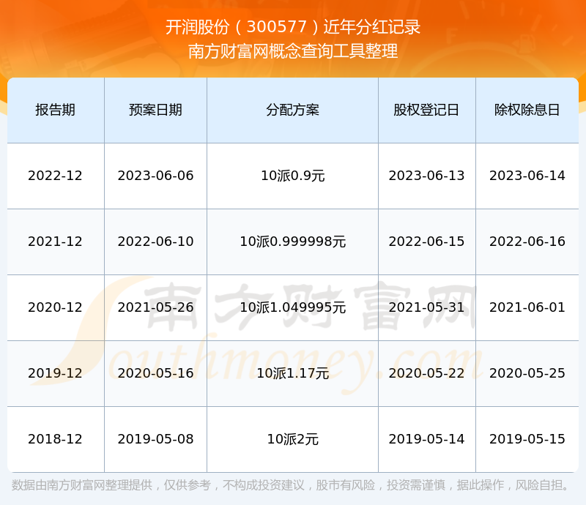Screen dimensions: 586x505
Task: Click the 除权除息日 column header
Action: 527,110
